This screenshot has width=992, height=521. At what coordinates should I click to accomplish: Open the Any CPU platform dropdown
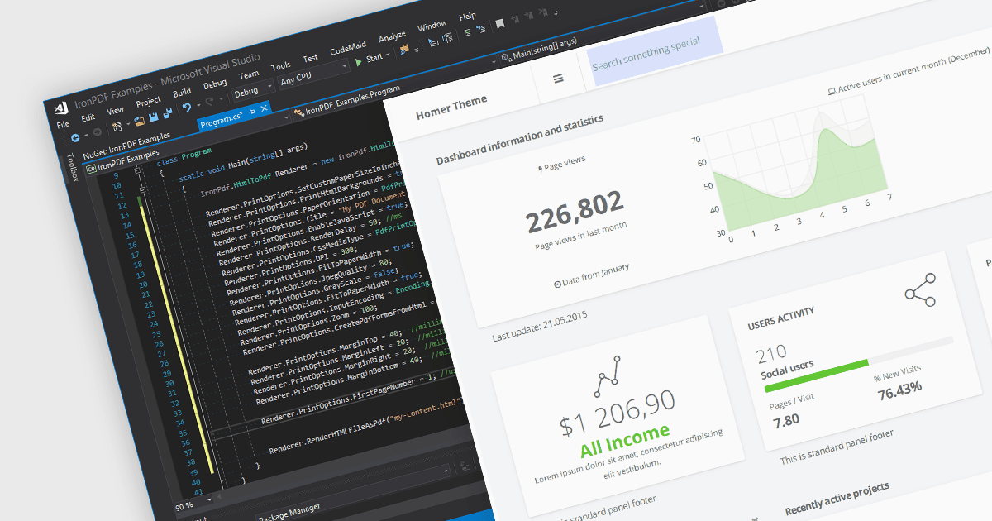tap(312, 75)
